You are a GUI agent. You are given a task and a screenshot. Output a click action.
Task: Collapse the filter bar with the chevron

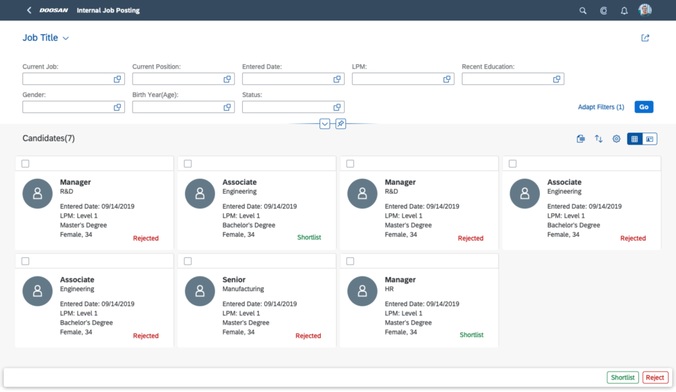point(324,123)
